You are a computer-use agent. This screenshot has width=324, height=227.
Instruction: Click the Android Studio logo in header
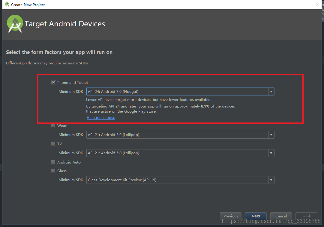click(15, 24)
